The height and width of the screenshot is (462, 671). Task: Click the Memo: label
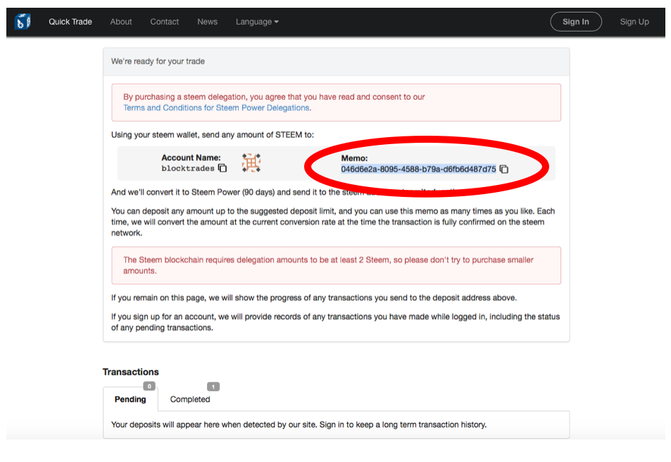tap(354, 158)
